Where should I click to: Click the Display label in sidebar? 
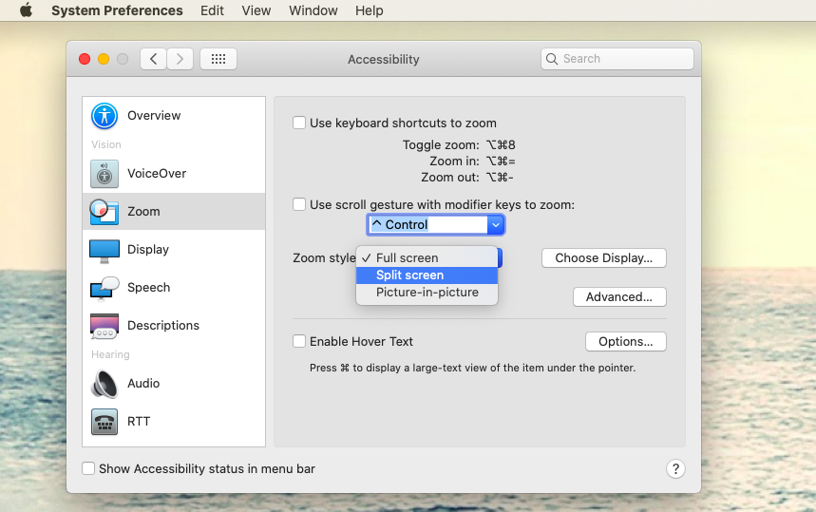click(148, 250)
